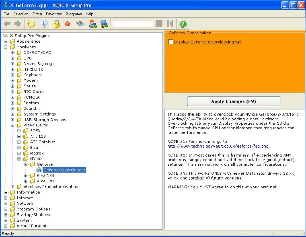The image size is (306, 237).
Task: Click the X-Setup Pro Plugins root icon
Action: pyautogui.click(x=6, y=36)
